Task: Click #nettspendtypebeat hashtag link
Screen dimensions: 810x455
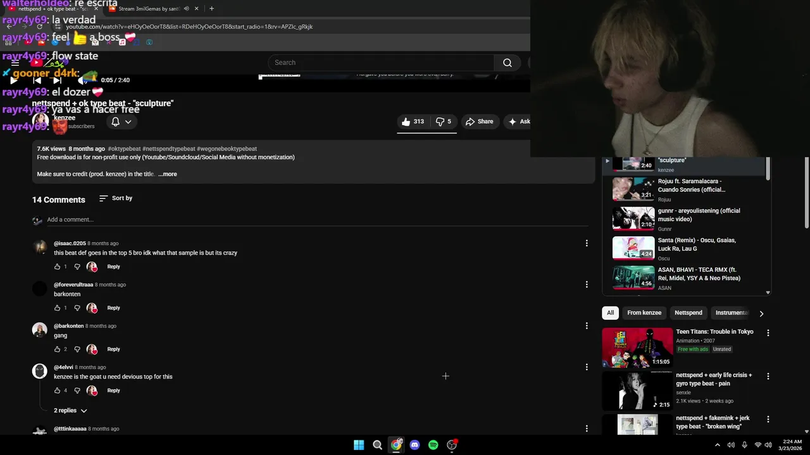Action: coord(168,149)
